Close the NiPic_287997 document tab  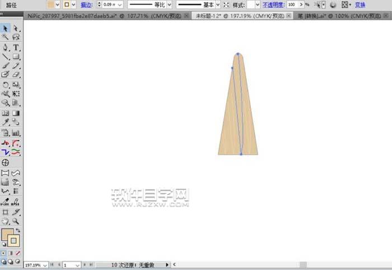click(x=186, y=16)
